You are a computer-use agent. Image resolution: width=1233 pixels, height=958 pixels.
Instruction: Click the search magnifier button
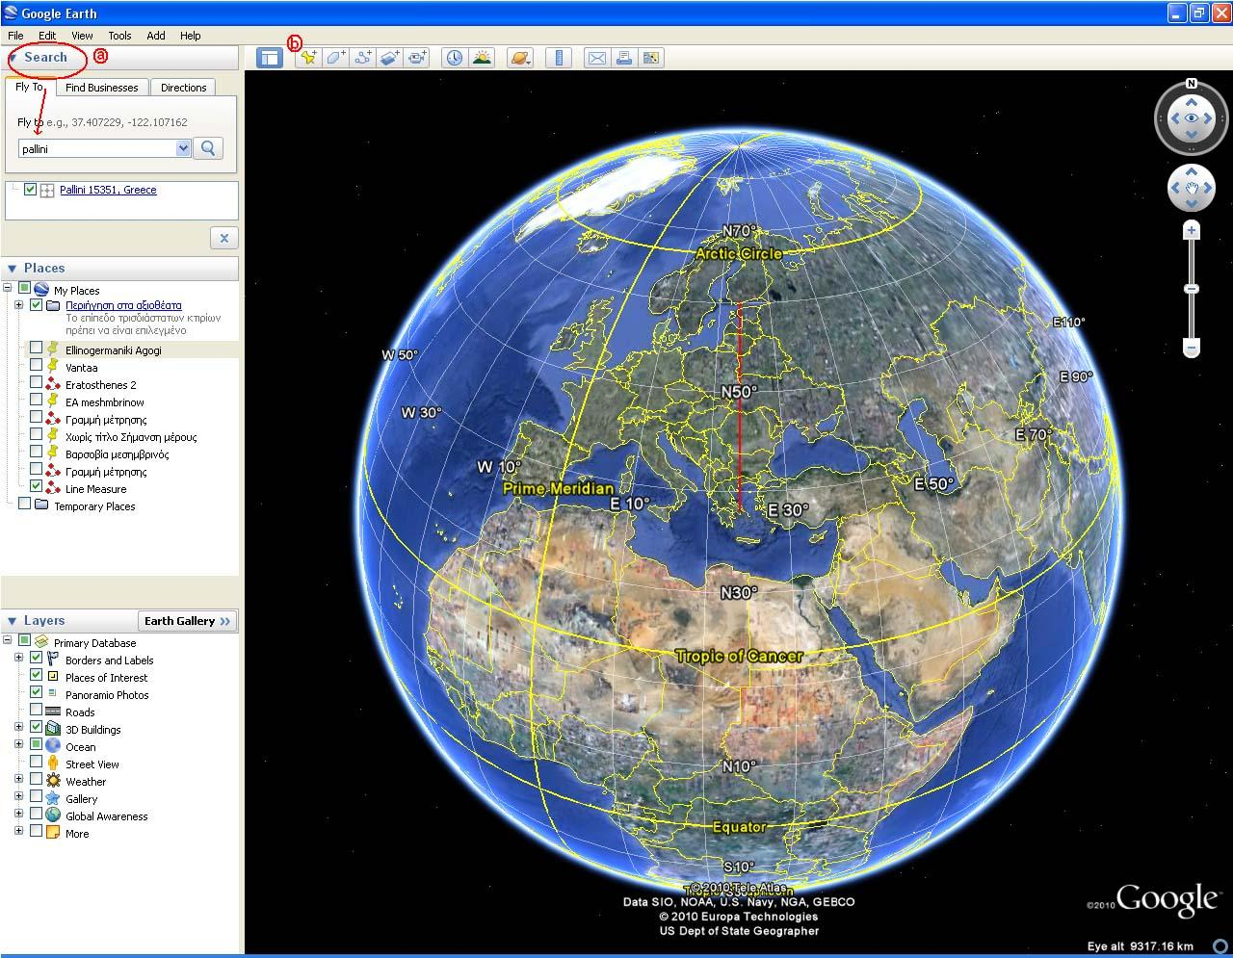point(208,148)
